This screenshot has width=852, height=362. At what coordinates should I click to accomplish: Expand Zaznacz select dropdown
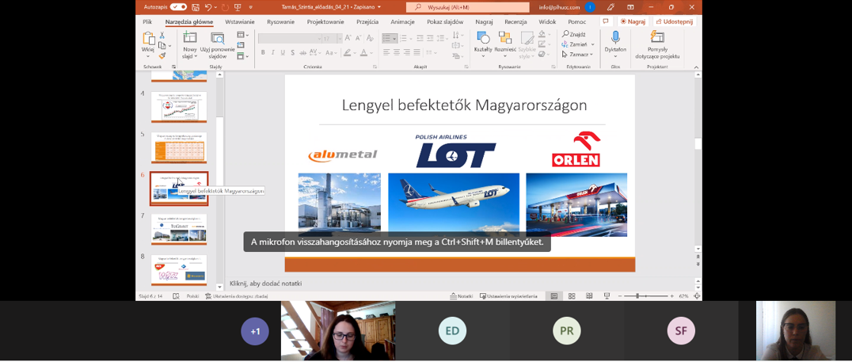591,55
